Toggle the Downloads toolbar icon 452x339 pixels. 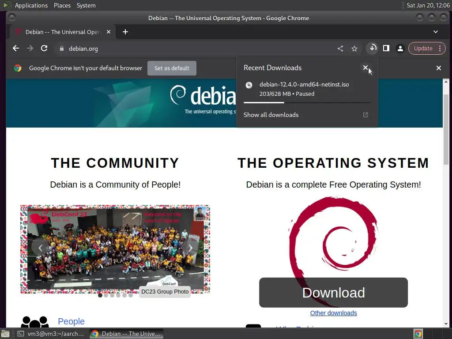(373, 48)
